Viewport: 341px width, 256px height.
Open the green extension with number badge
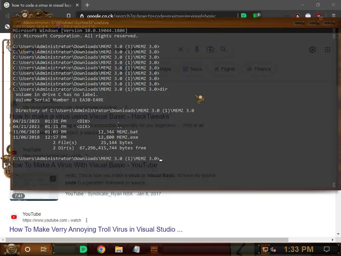point(257,15)
